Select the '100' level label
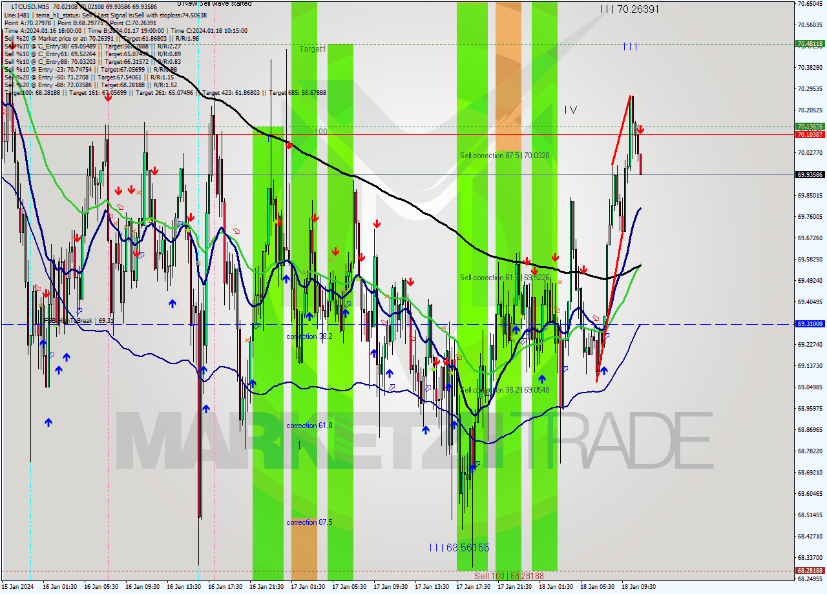The width and height of the screenshot is (827, 594). tap(321, 132)
